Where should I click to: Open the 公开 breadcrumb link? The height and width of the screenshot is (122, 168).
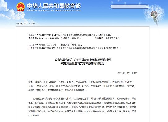point(33,24)
